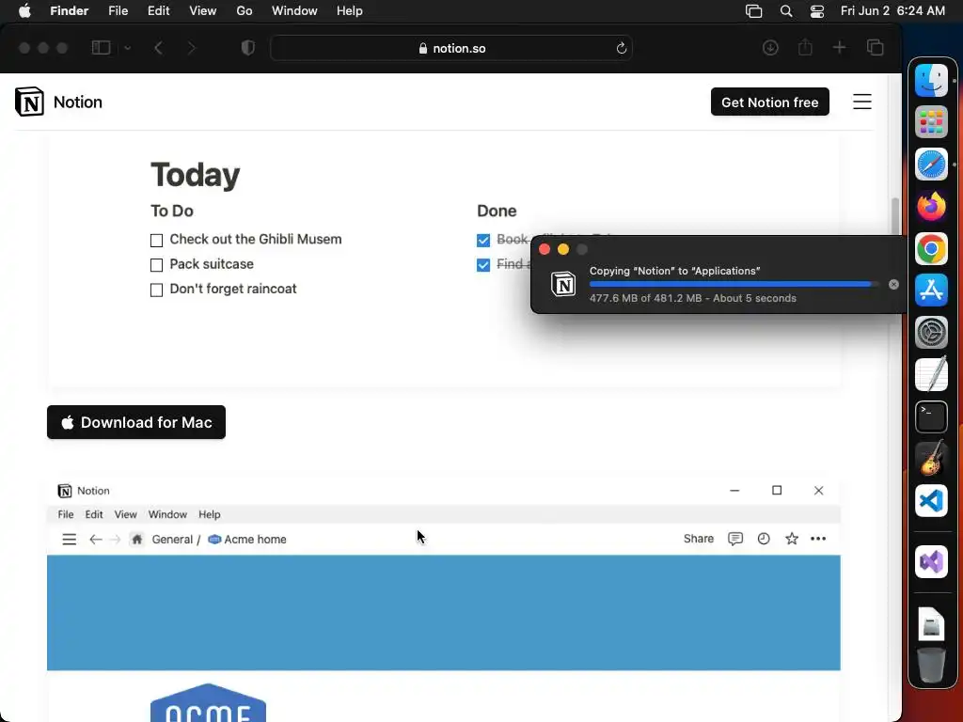Open the Window menu in menu bar
Screen dimensions: 963x722
pos(294,11)
